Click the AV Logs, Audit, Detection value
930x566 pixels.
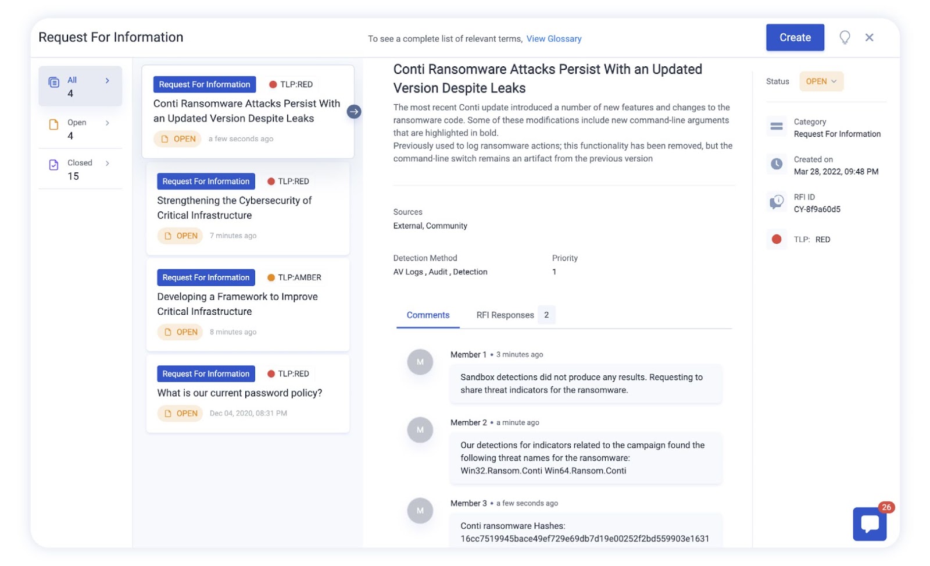[440, 272]
